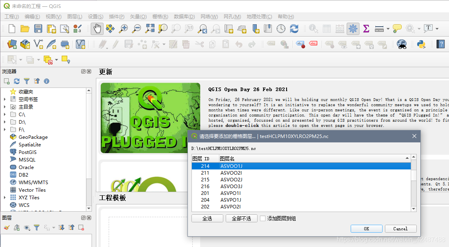Click the Cancel button in dialog

click(x=400, y=229)
